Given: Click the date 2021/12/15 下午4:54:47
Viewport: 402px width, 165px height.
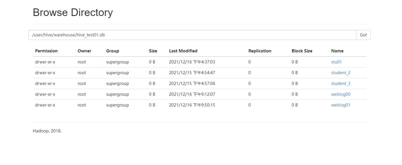Looking at the screenshot, I should click(x=192, y=73).
